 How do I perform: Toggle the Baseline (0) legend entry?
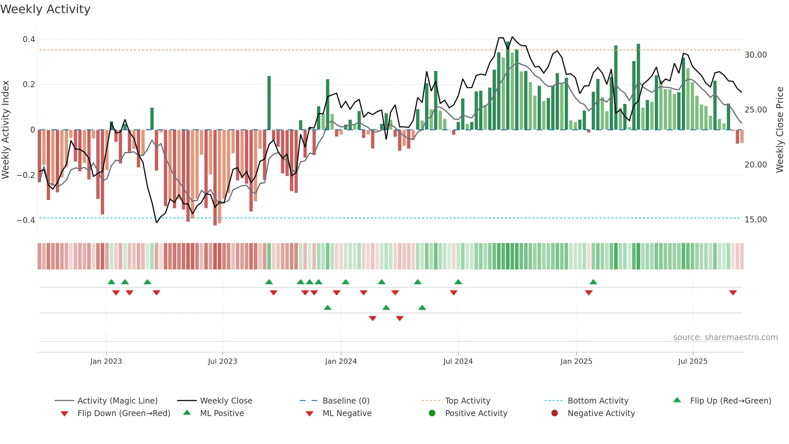(x=335, y=401)
